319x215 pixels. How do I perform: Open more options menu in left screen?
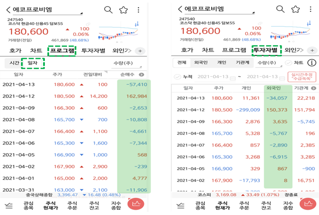[138, 10]
